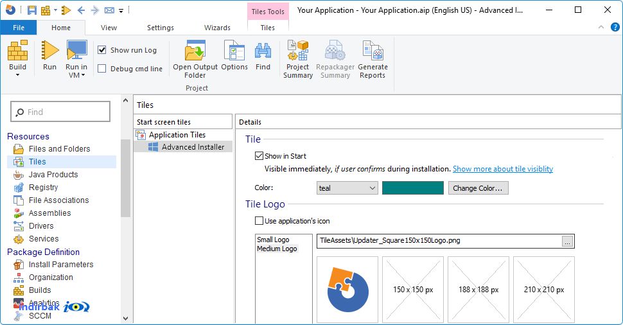Open the Project Summary icon
The width and height of the screenshot is (623, 325).
(x=297, y=51)
